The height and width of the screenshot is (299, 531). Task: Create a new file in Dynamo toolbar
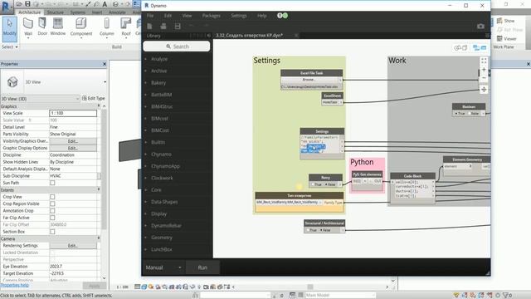(149, 26)
